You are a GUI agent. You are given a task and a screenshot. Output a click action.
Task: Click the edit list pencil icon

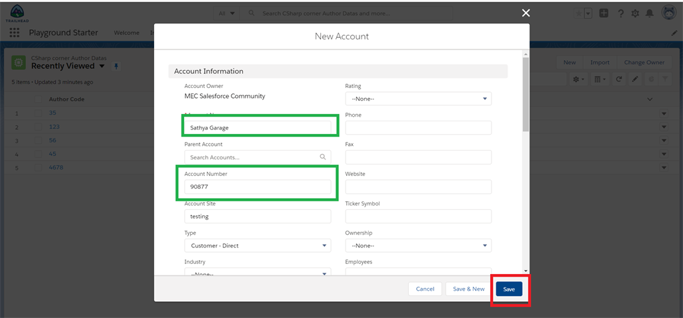tap(636, 79)
